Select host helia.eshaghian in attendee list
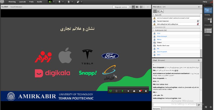215x110 pixels. coord(176,24)
